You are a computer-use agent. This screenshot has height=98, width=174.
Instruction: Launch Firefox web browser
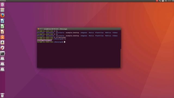[x=2, y=16]
